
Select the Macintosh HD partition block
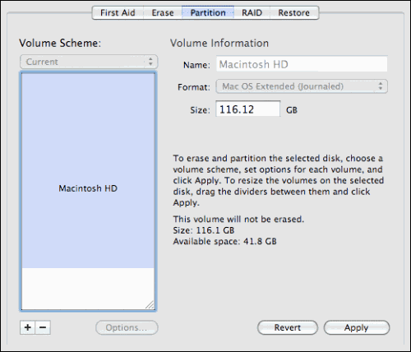pos(88,170)
